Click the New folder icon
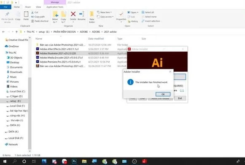The image size is (245, 165). tap(92, 14)
